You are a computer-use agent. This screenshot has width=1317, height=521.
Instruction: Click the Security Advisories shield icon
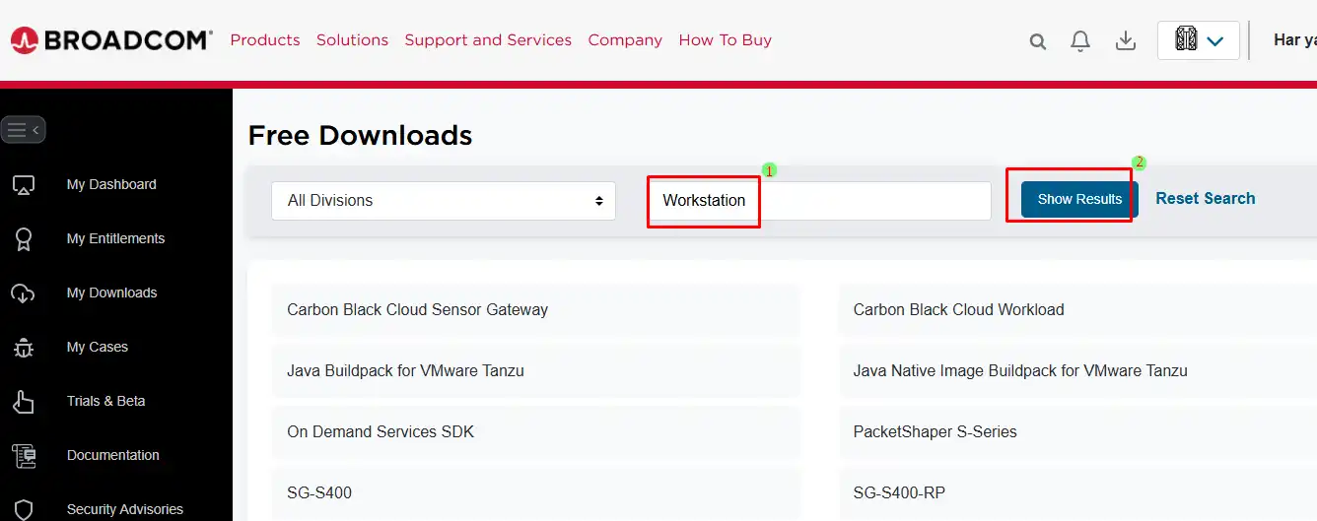pos(24,509)
